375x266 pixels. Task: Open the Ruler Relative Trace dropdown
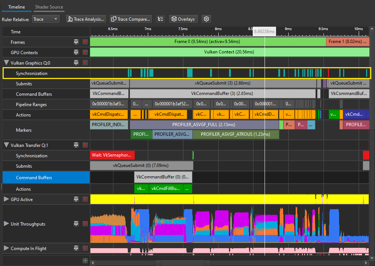click(46, 19)
